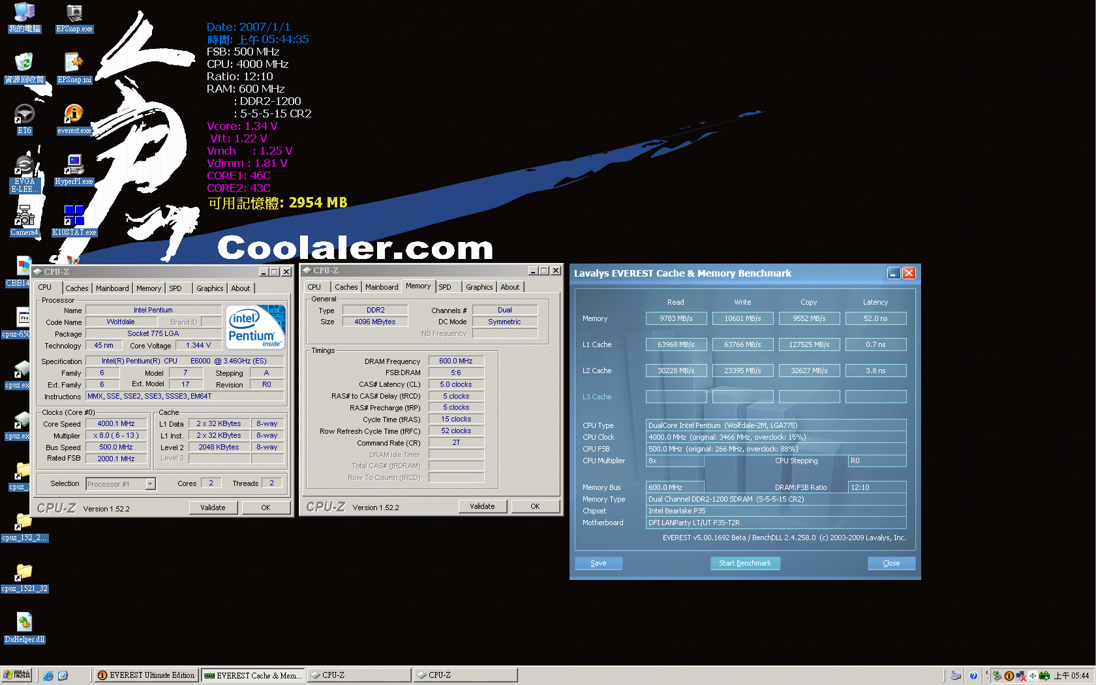Open Internet Explorer quick launch icon
1096x685 pixels.
48,676
